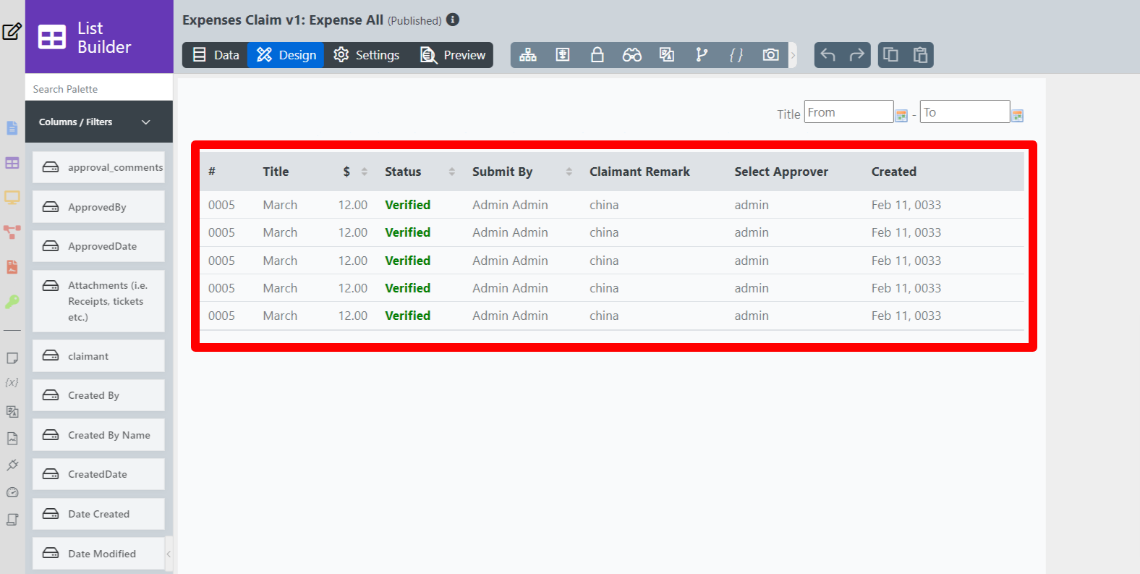Open the process flow icon in sidebar
Image resolution: width=1140 pixels, height=574 pixels.
tap(12, 232)
